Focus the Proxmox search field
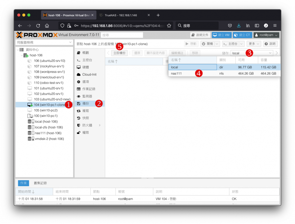 click(x=122, y=35)
